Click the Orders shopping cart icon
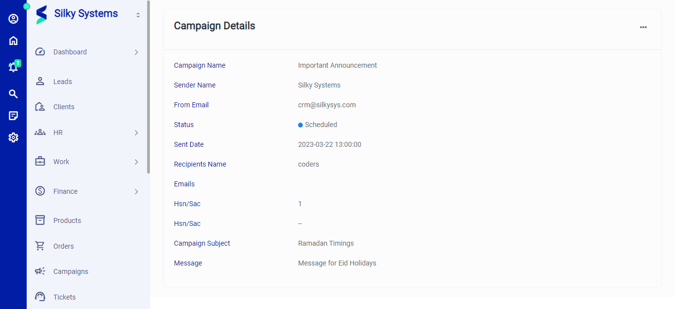This screenshot has height=309, width=675. coord(40,246)
